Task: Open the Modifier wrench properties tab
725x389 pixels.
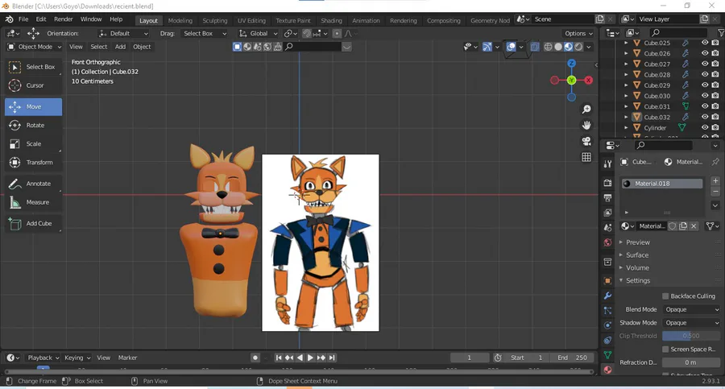Action: [607, 296]
